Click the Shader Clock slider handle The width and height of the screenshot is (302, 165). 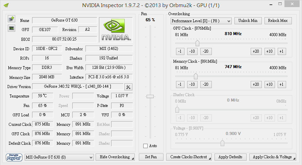click(x=177, y=109)
